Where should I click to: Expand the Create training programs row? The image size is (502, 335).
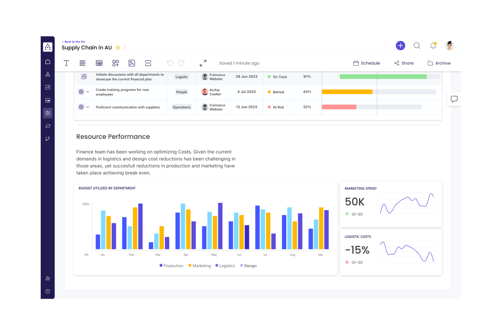coord(88,92)
